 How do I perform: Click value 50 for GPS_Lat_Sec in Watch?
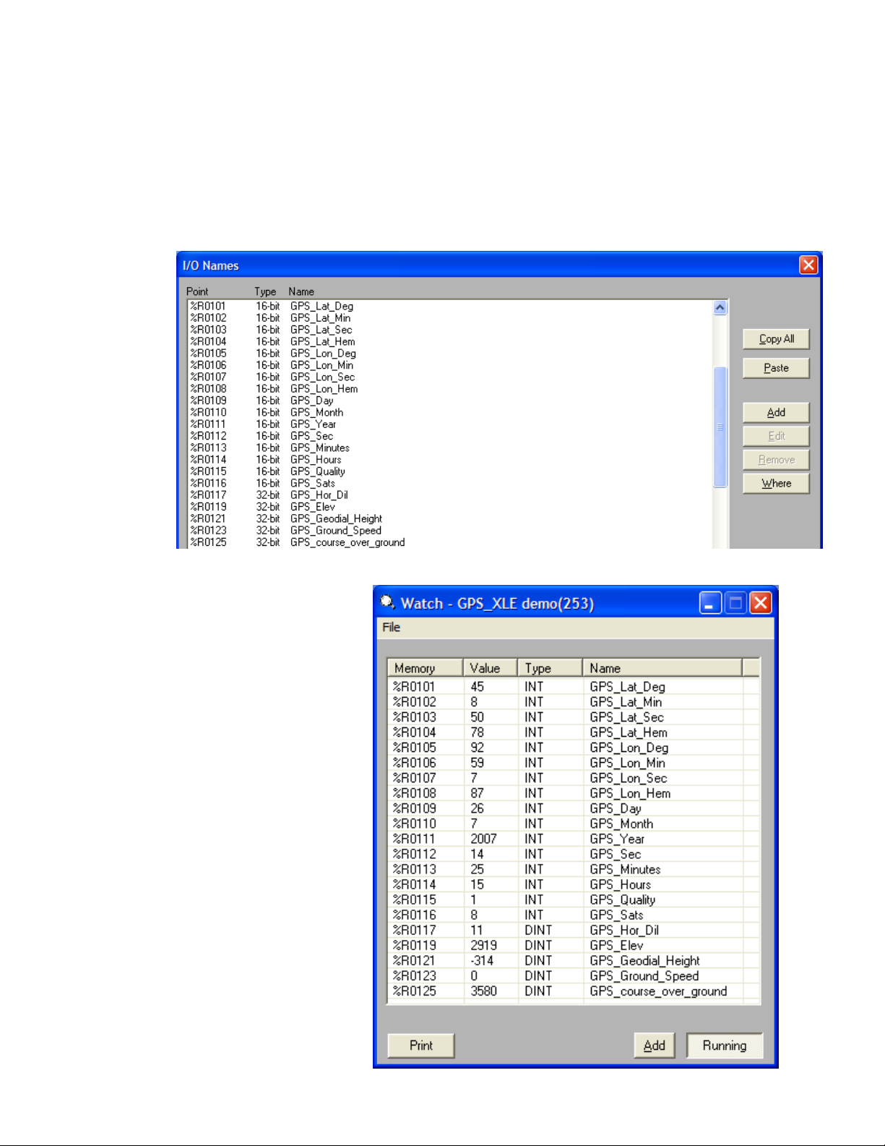478,717
